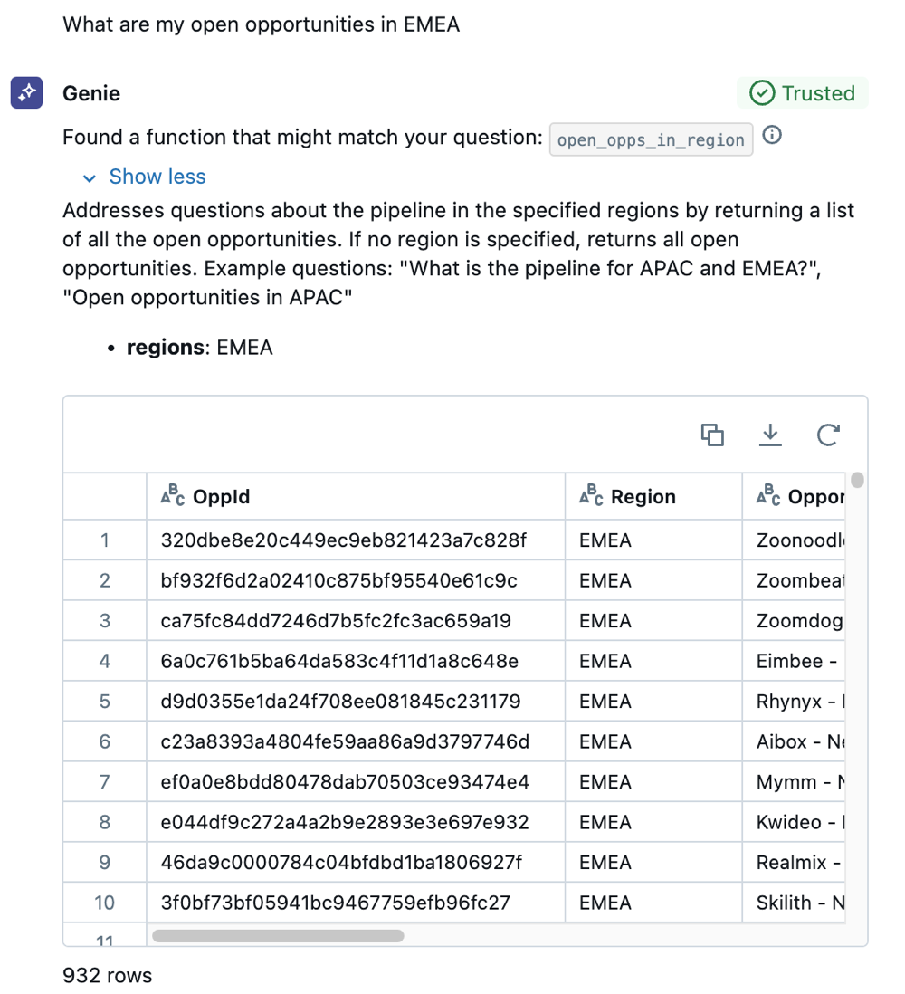Click the Genie sparkle avatar icon
This screenshot has width=905, height=994.
tap(25, 92)
